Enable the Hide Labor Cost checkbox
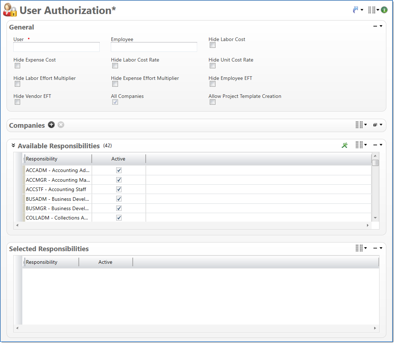The height and width of the screenshot is (344, 395). coord(213,45)
